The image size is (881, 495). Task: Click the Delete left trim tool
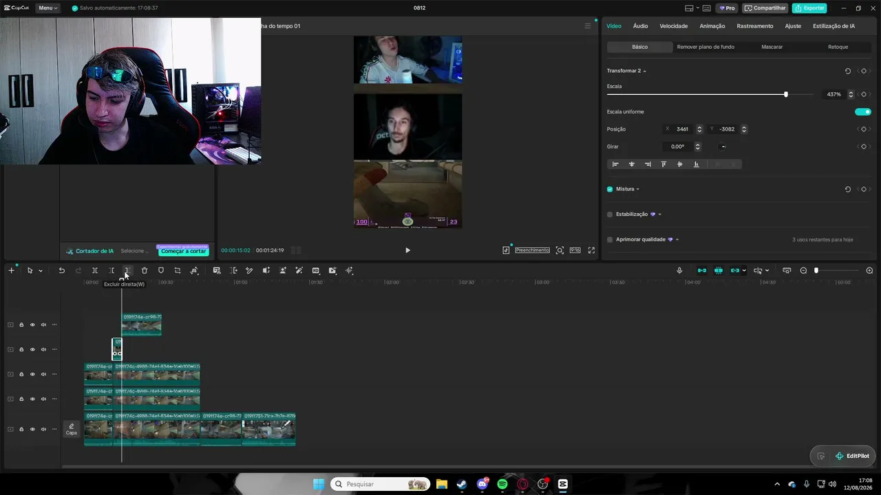coord(112,271)
